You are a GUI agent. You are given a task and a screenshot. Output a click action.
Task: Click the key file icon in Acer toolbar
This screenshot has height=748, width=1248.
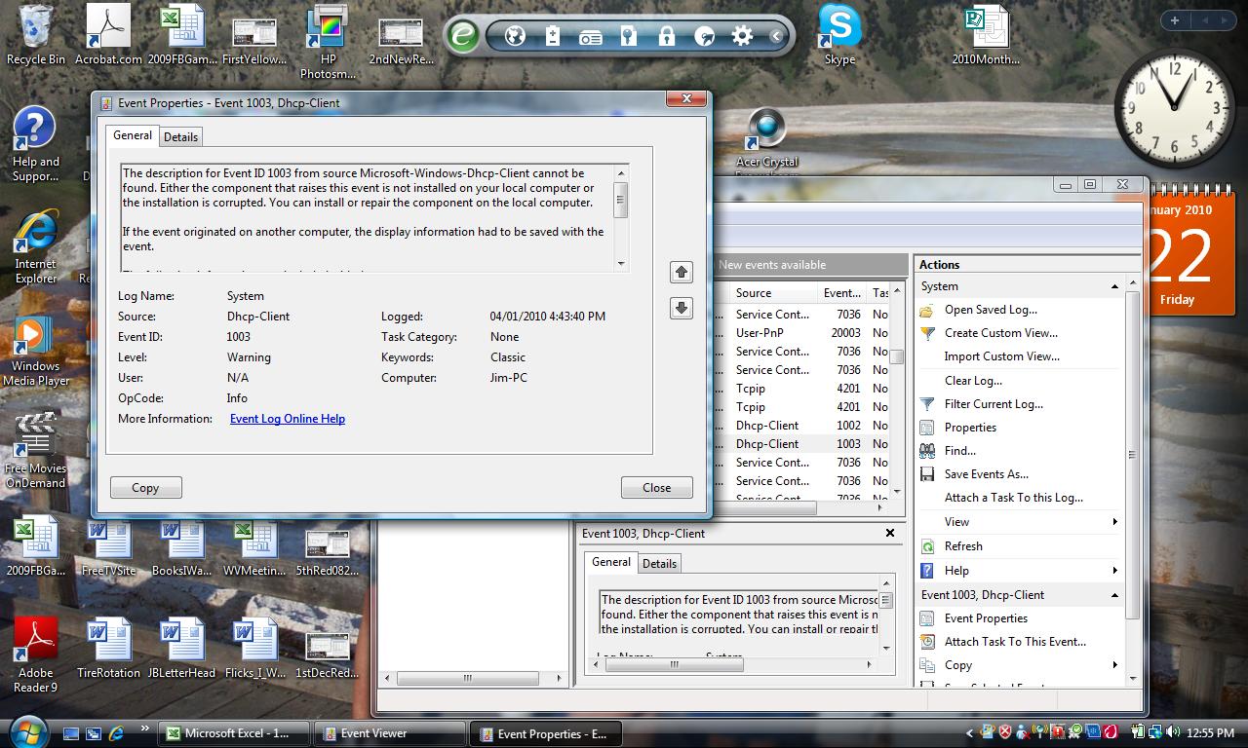tap(629, 36)
